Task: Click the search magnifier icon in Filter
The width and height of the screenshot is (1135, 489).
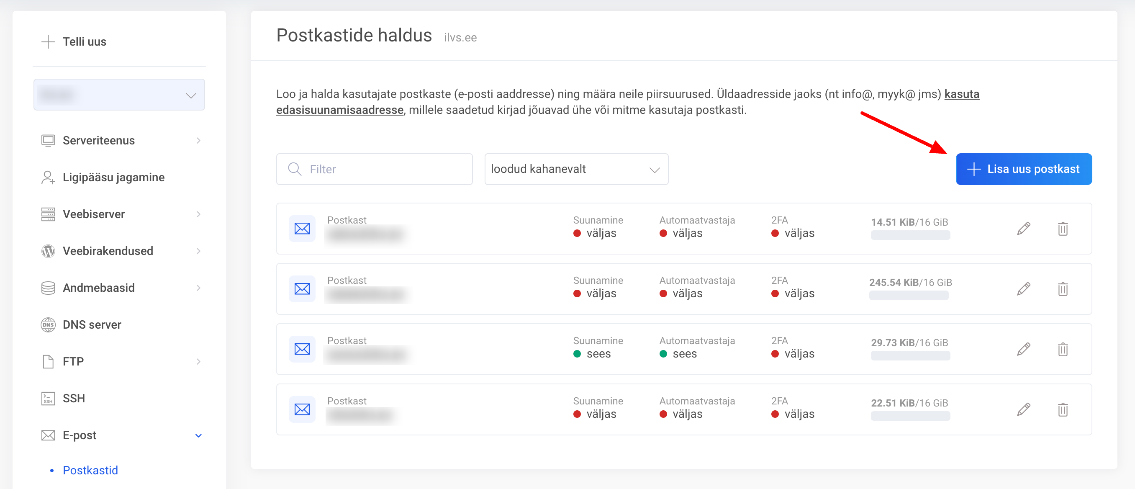Action: tap(294, 169)
